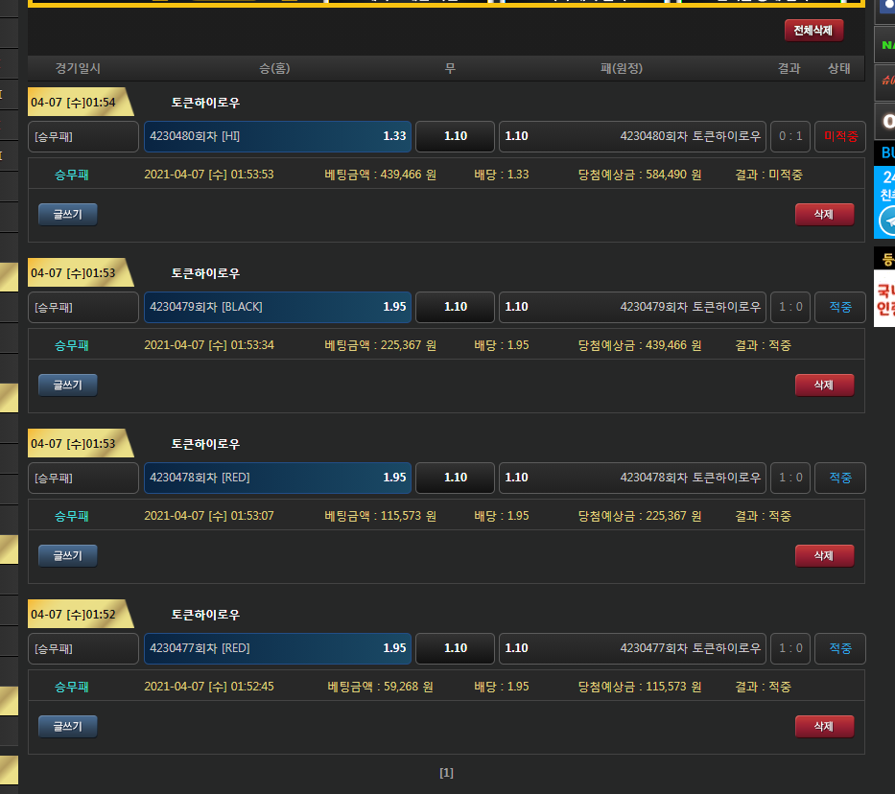Image resolution: width=895 pixels, height=794 pixels.
Task: Click the [승무패] label for 4230477회차
Action: pos(83,648)
